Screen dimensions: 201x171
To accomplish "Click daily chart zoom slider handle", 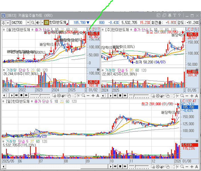I will point(136,166).
